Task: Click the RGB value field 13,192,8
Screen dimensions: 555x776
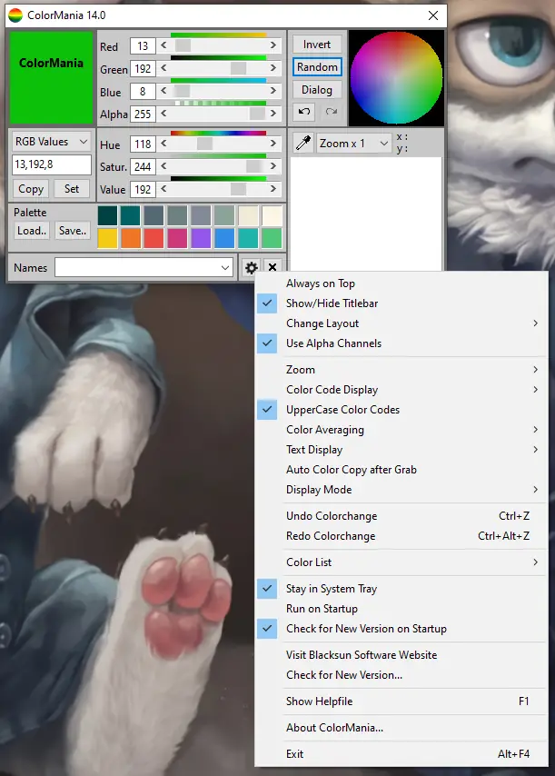Action: [52, 164]
